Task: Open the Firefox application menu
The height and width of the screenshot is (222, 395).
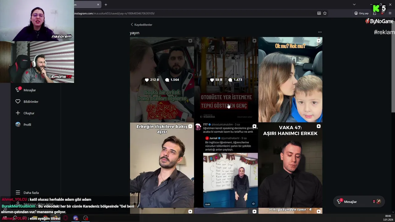Action: (x=390, y=13)
